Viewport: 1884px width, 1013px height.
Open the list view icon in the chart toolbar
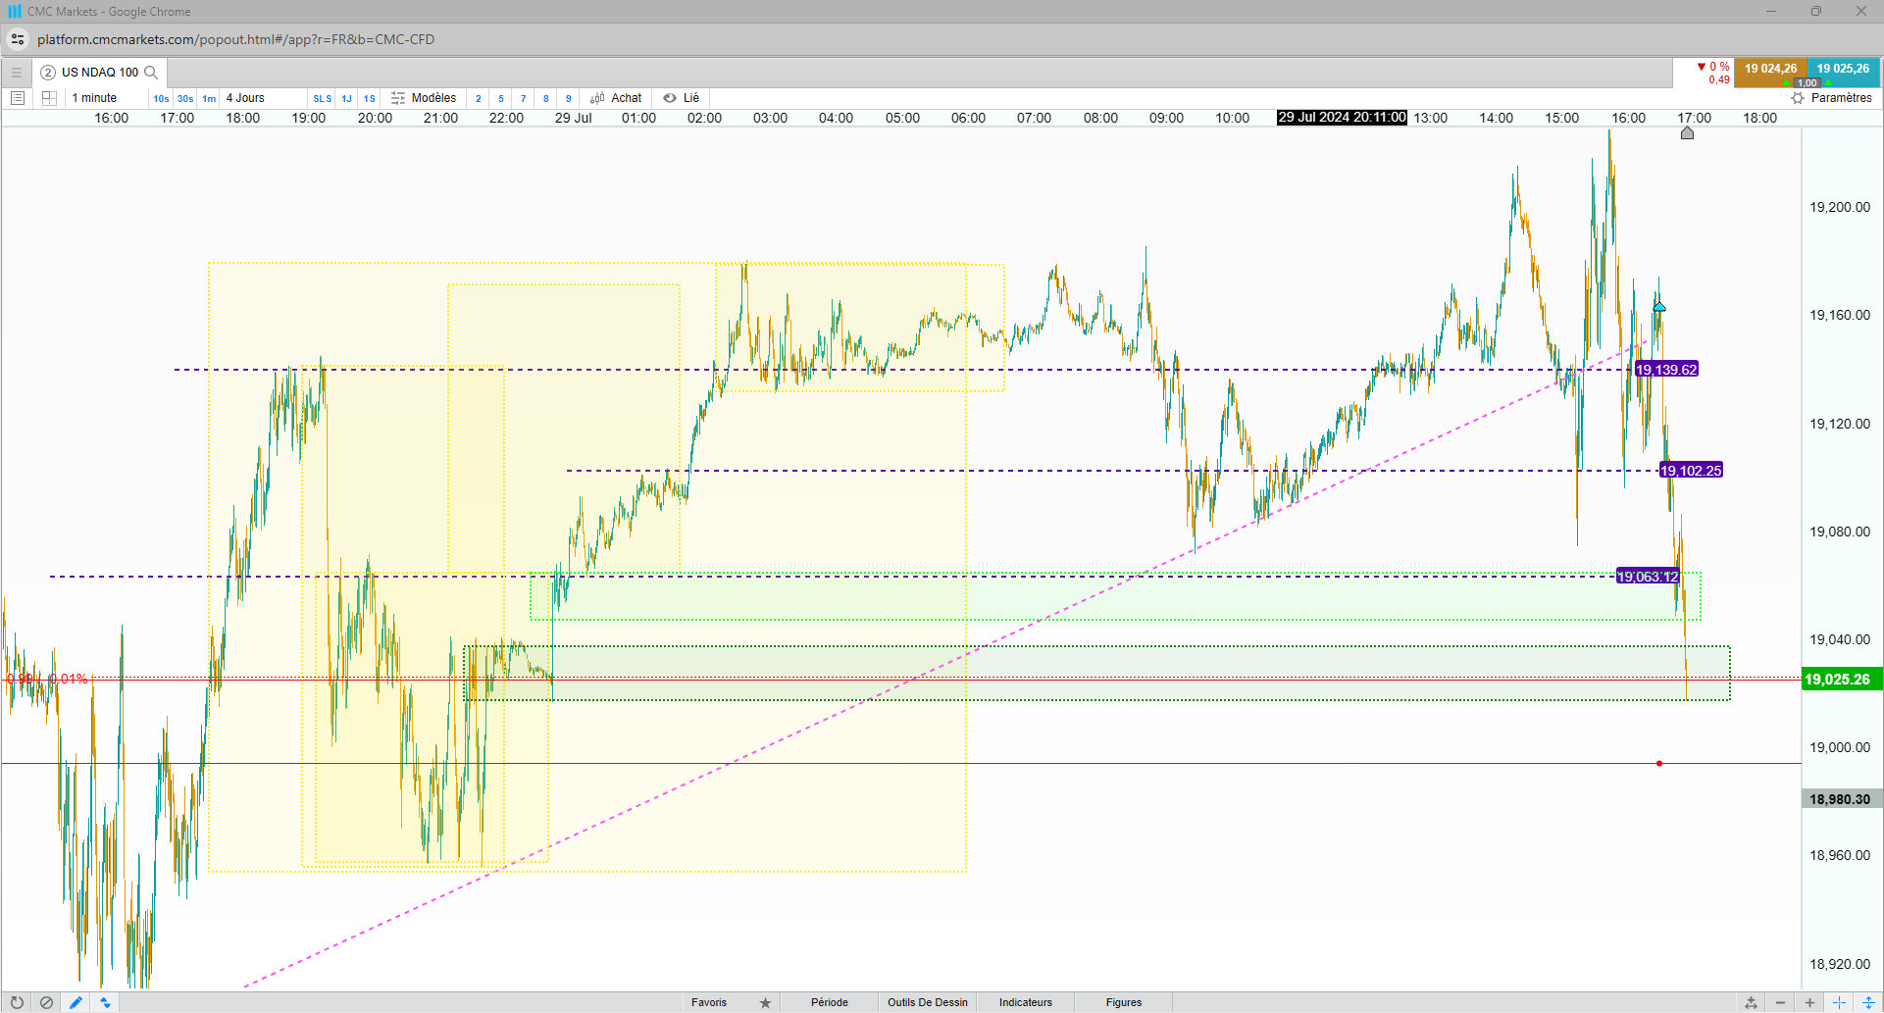17,98
